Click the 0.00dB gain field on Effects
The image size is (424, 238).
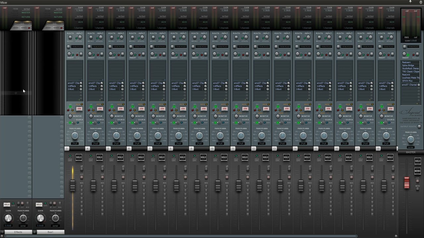(x=8, y=225)
